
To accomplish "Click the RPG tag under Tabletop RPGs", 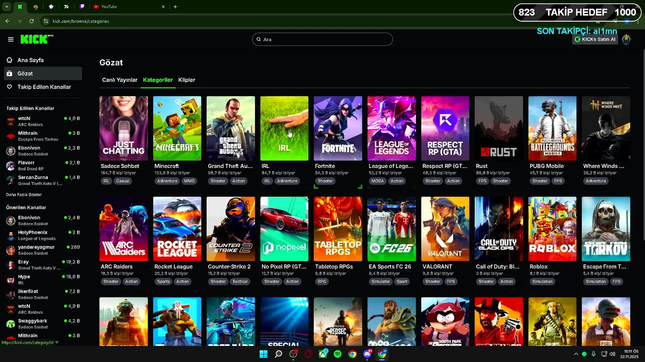I will point(322,282).
